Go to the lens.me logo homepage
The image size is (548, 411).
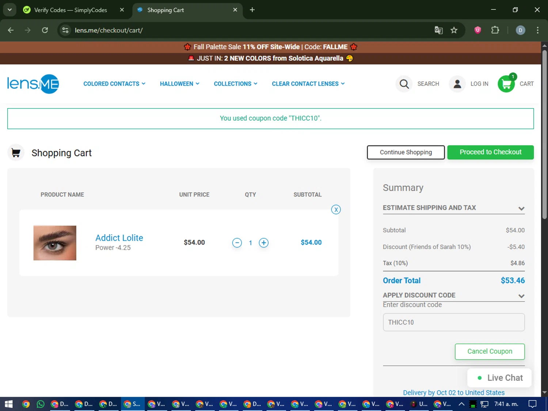[x=33, y=84]
